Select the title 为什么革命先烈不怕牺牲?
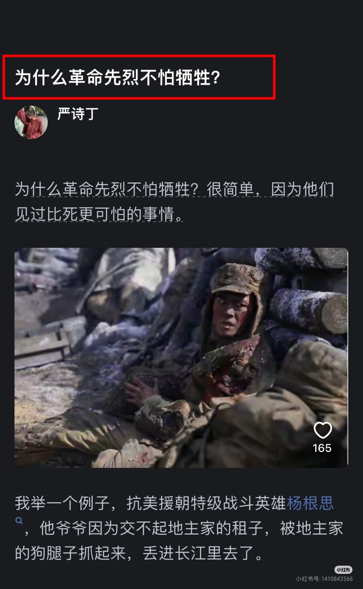Viewport: 363px width, 589px height. pos(118,77)
